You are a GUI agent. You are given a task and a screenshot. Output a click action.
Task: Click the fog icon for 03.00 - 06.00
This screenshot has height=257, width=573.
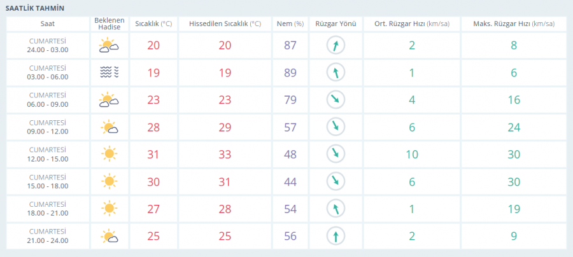coord(110,73)
